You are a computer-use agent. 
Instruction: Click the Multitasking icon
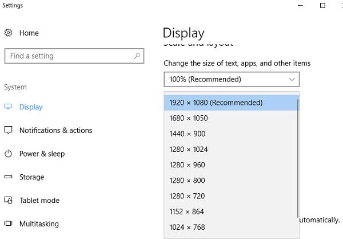[x=9, y=224]
